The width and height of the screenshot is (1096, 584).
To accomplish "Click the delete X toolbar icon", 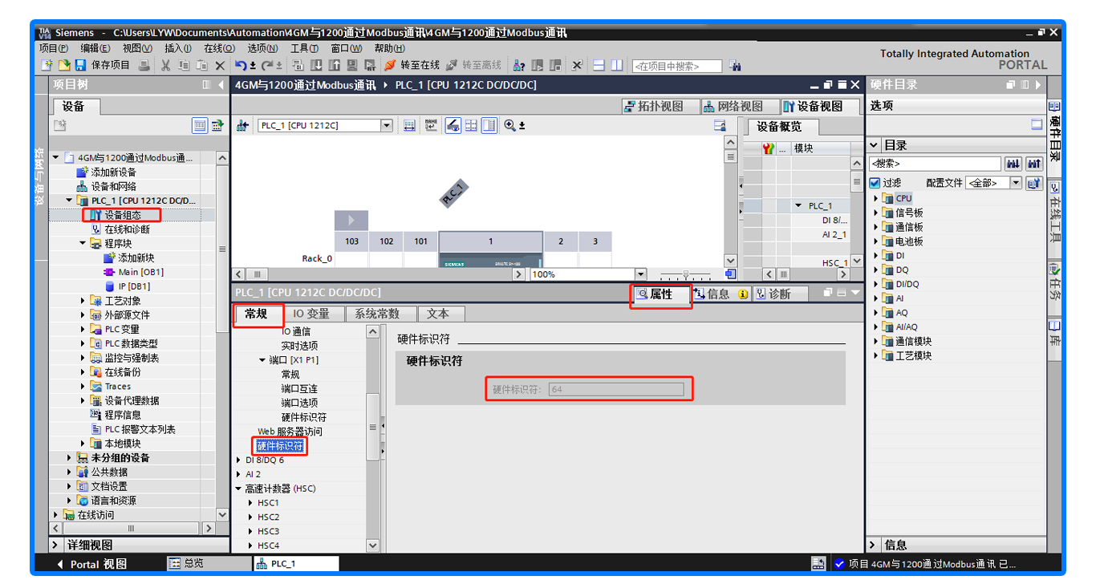I will click(219, 65).
